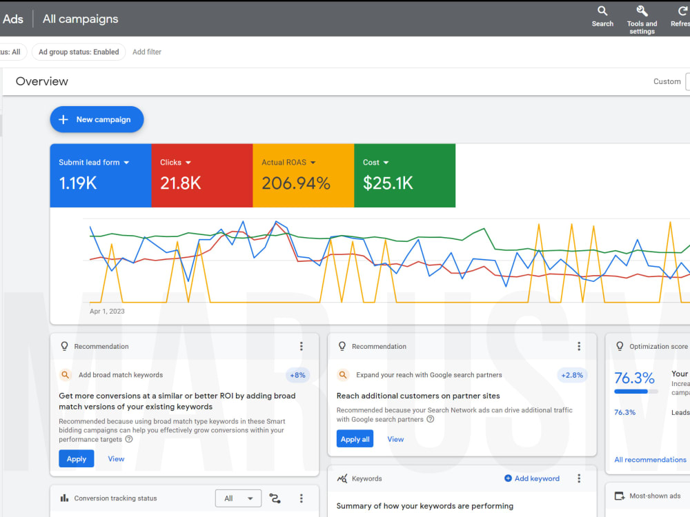Click lightbulb icon on second Recommendation card

pyautogui.click(x=342, y=347)
